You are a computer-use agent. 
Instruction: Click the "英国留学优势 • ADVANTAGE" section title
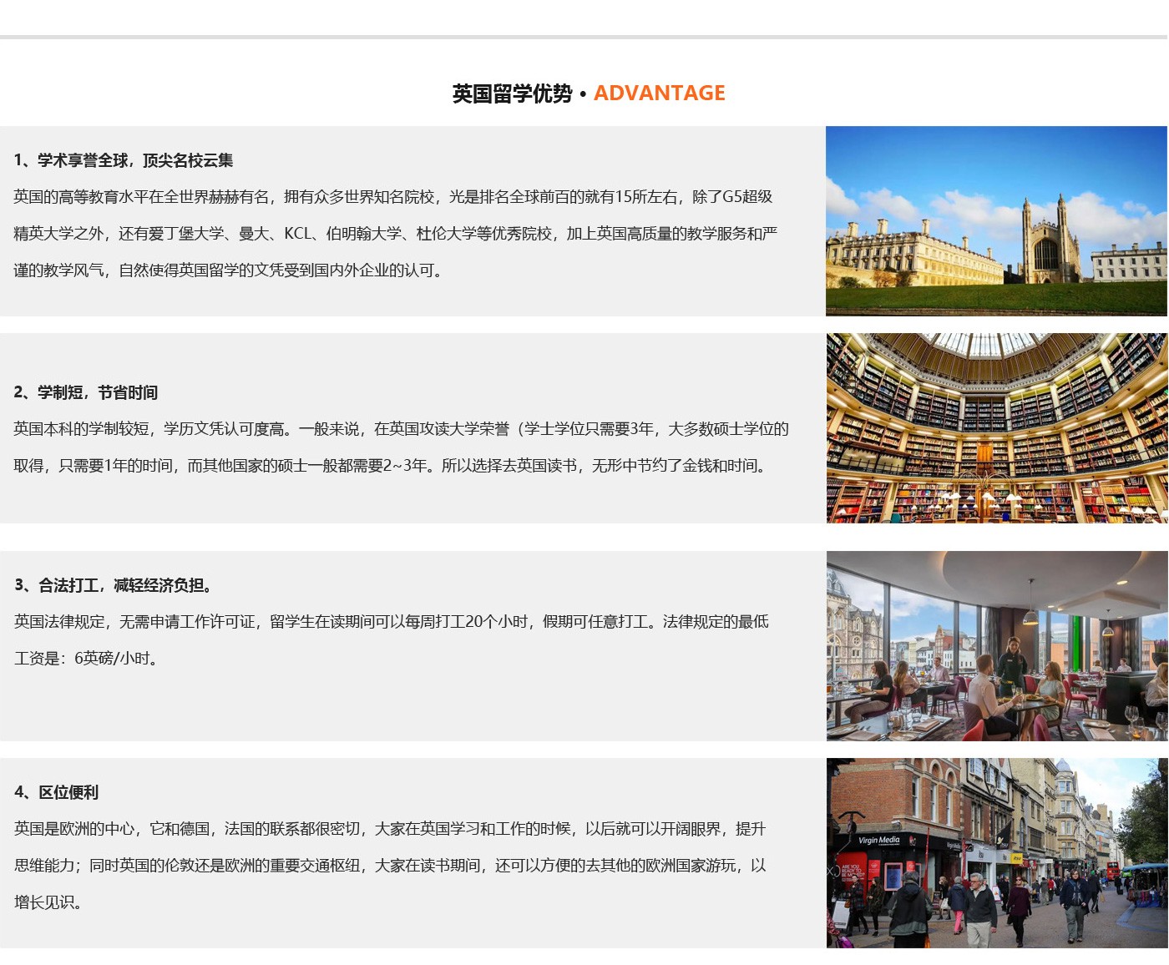[589, 93]
